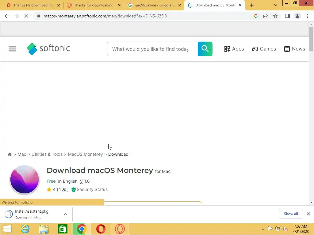The width and height of the screenshot is (314, 235).
Task: Go to MacOS Monterey breadcrumb
Action: 85,154
